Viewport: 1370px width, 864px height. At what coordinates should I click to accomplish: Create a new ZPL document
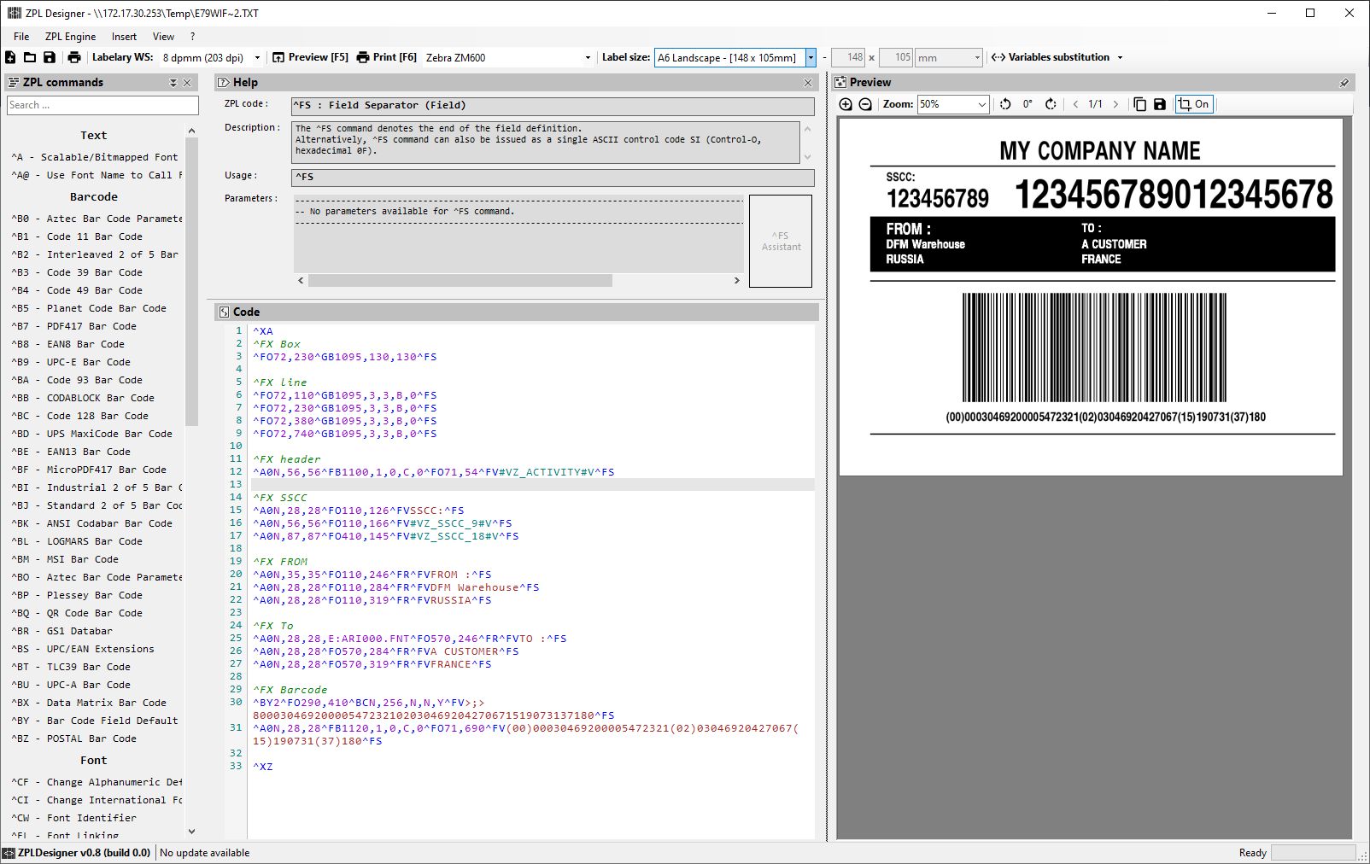pos(10,56)
